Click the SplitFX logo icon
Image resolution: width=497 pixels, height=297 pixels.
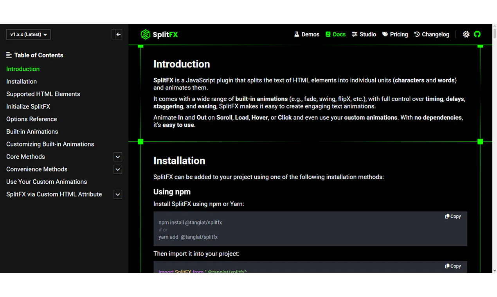pyautogui.click(x=145, y=34)
